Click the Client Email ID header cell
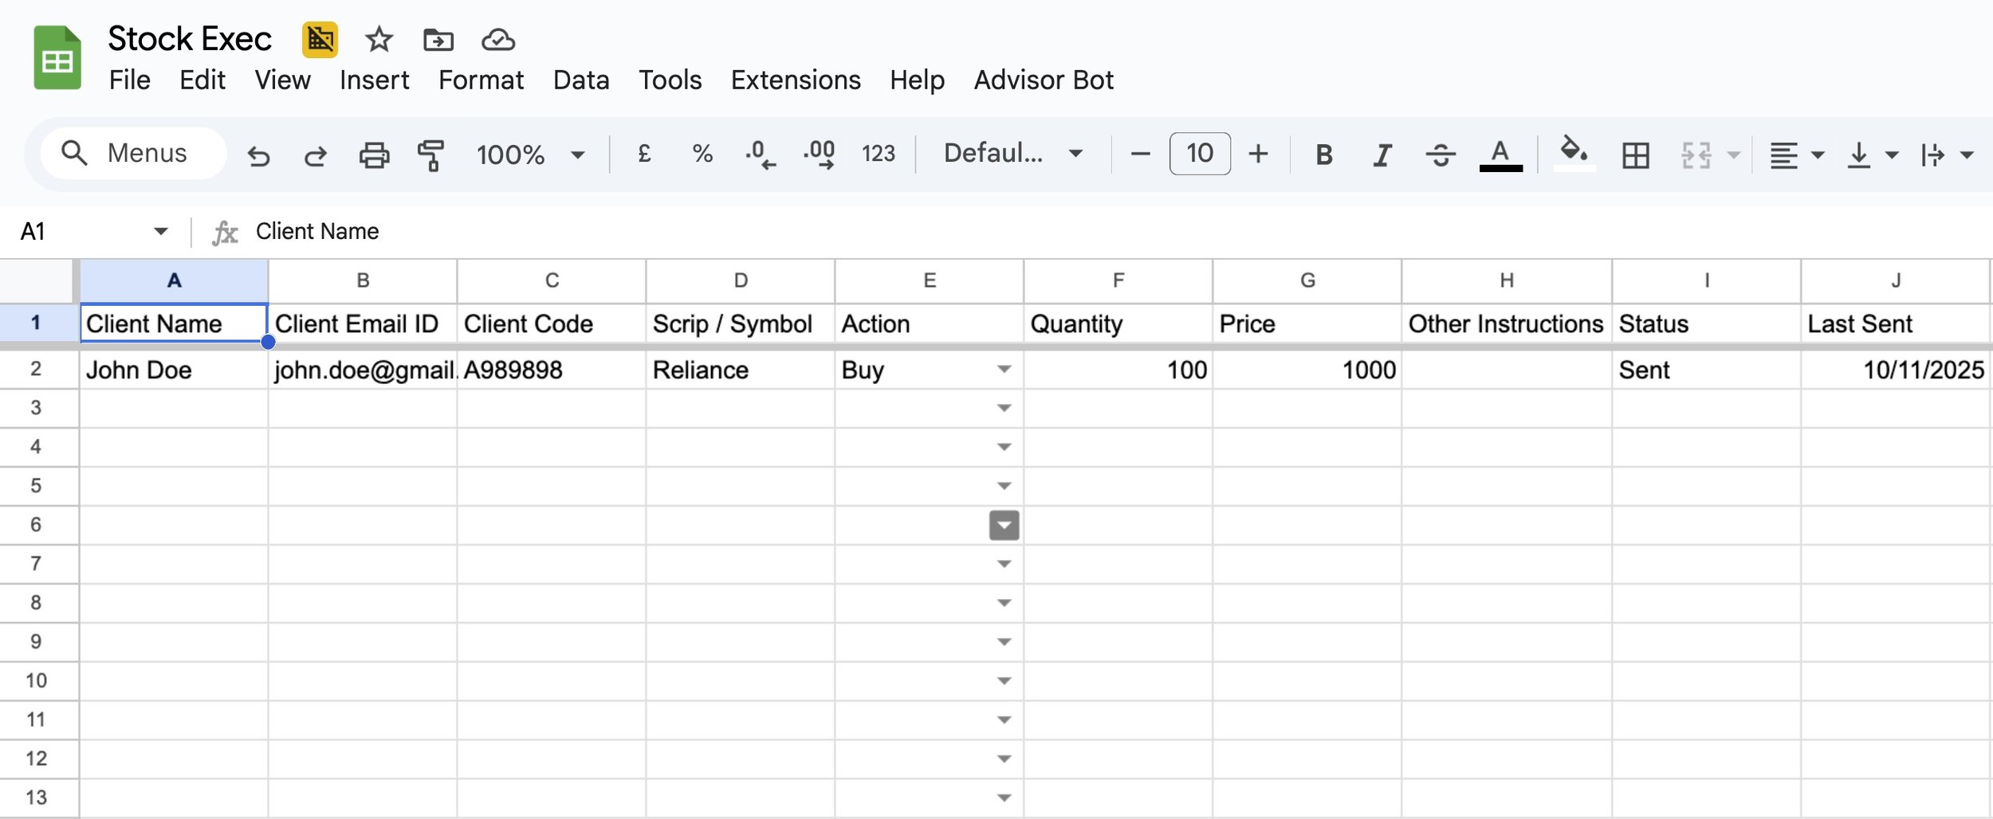Viewport: 1993px width, 819px height. pos(363,323)
